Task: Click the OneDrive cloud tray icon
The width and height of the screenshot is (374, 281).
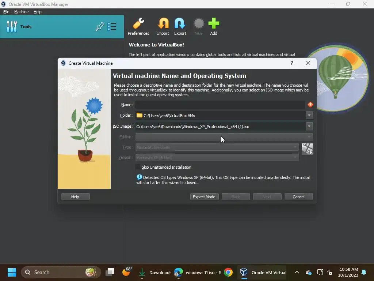Action: coord(308,272)
